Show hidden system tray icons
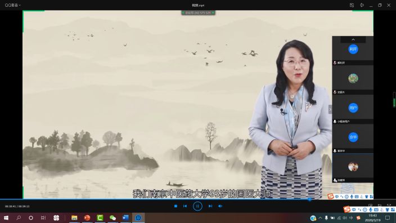This screenshot has width=396, height=223. tap(320, 218)
